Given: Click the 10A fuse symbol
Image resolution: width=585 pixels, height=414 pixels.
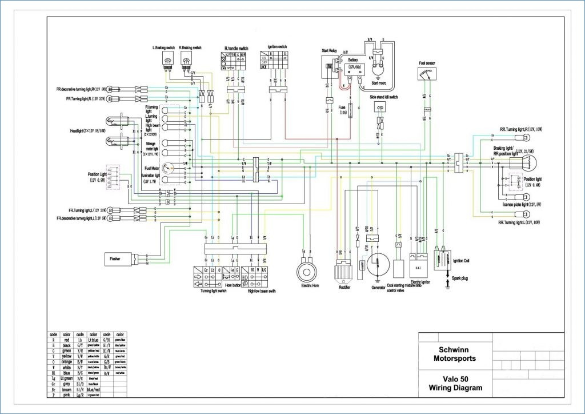Looking at the screenshot, I should [350, 110].
